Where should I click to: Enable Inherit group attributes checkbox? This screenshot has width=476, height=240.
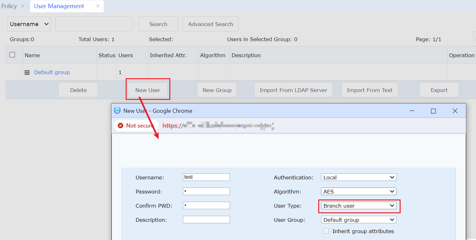(326, 231)
